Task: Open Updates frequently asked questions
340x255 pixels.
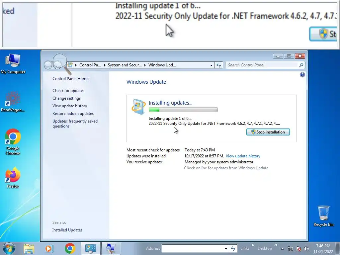Action: pos(75,124)
